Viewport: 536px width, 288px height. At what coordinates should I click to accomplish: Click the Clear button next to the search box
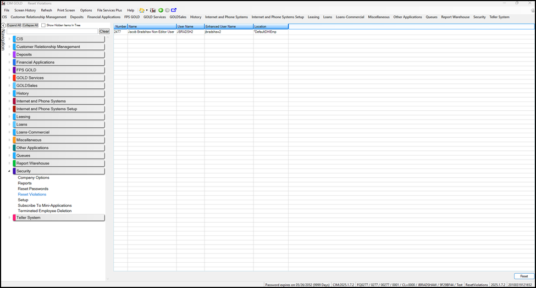[x=104, y=31]
